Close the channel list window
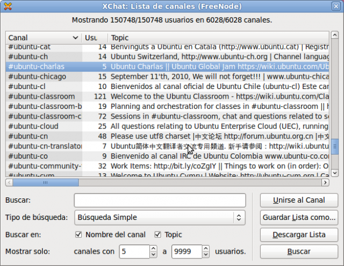The width and height of the screenshot is (344, 266). (335, 6)
